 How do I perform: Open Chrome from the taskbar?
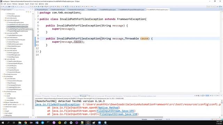25,123
